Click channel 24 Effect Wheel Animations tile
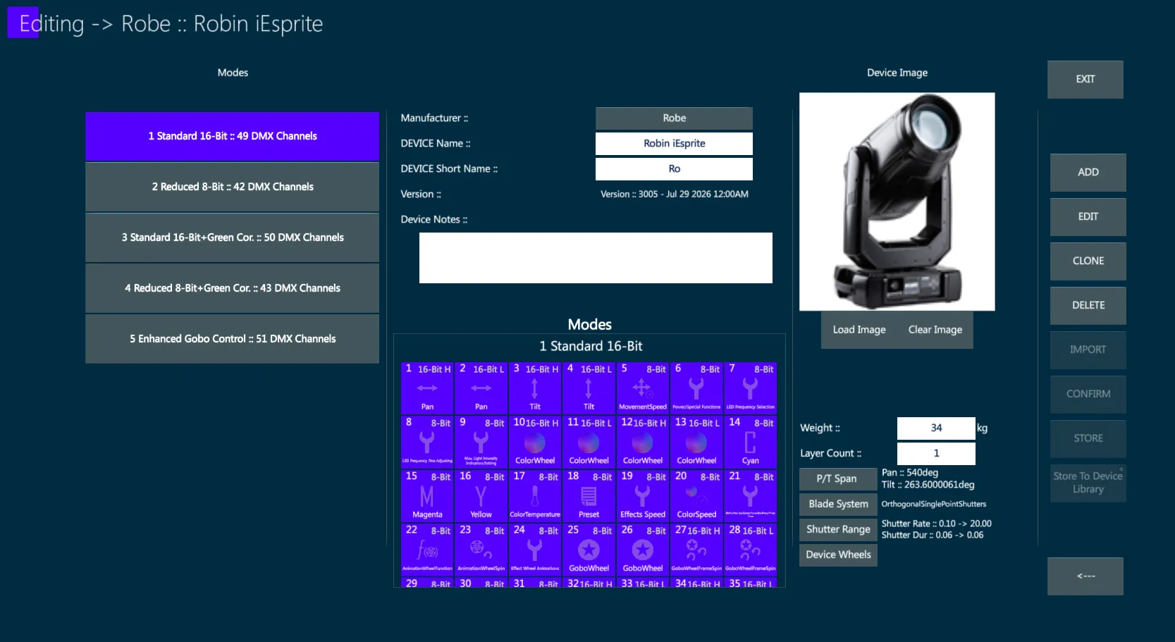The image size is (1175, 642). point(535,549)
